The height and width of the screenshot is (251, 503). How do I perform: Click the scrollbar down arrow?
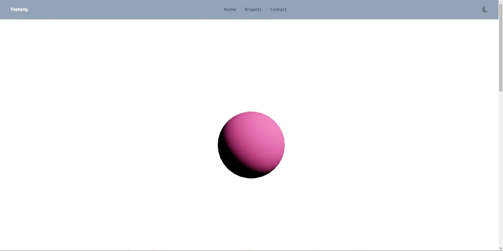[x=501, y=248]
